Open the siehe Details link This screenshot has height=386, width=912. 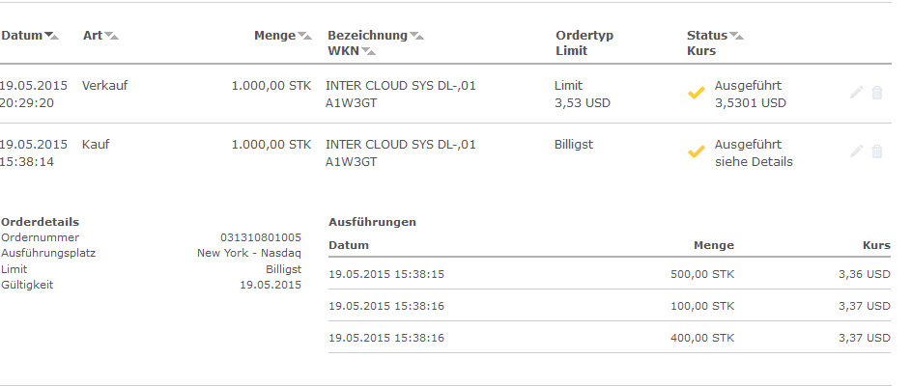753,161
